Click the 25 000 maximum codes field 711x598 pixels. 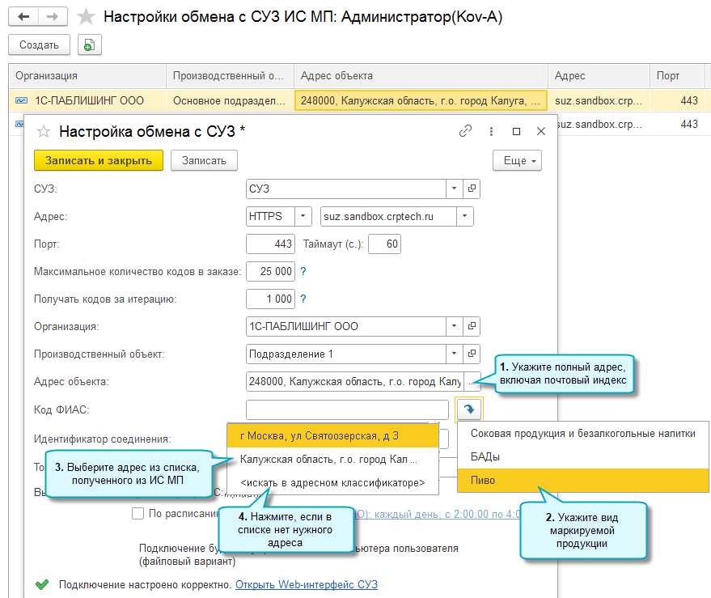[x=270, y=271]
